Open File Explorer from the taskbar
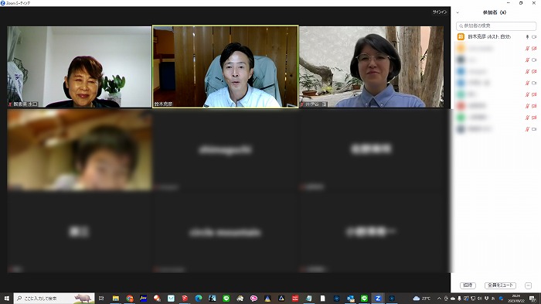 (x=116, y=298)
